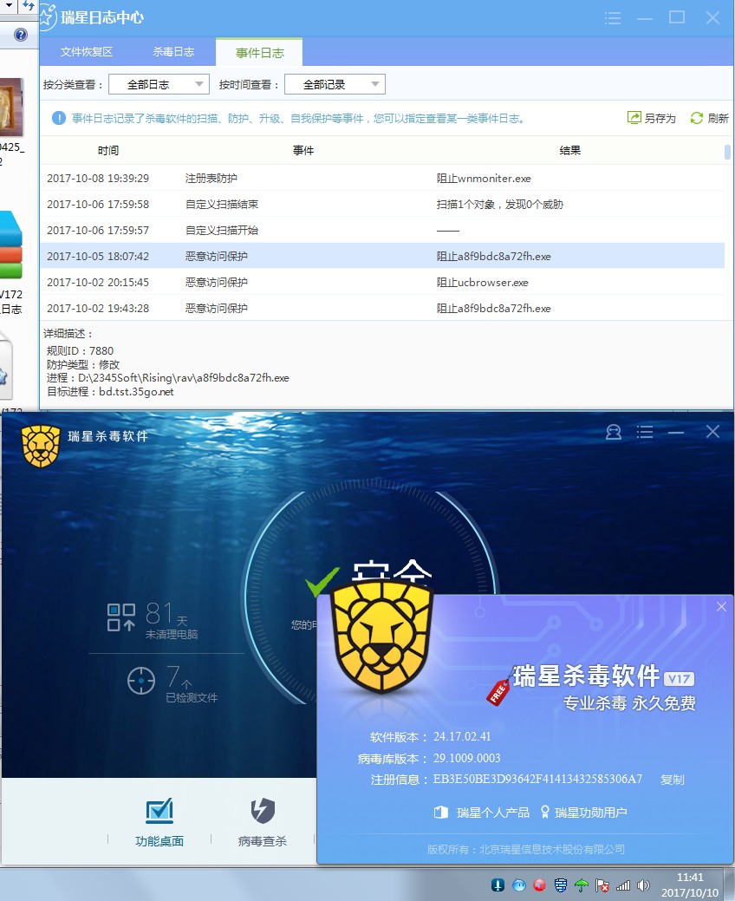This screenshot has width=735, height=901.
Task: Click the 刷新 refresh icon
Action: click(x=697, y=118)
